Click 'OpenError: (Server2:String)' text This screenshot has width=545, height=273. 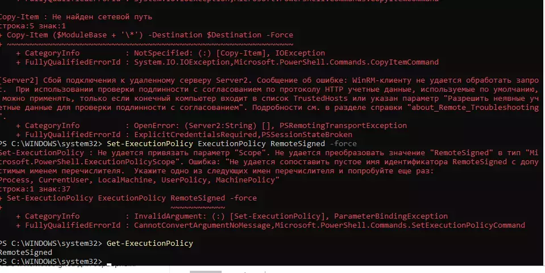[195, 125]
